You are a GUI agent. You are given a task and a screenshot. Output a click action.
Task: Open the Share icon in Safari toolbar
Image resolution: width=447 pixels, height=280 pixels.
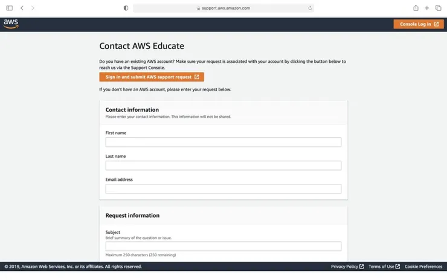click(x=416, y=8)
